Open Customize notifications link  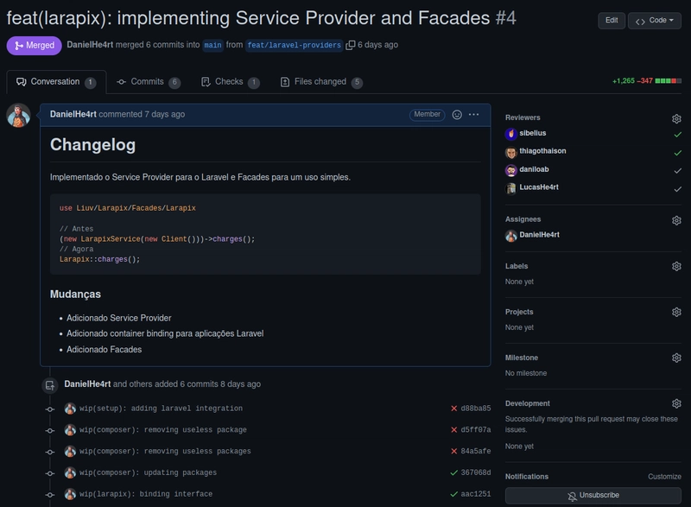pos(664,477)
